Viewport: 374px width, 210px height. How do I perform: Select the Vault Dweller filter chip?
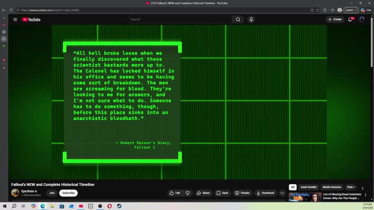[309, 187]
